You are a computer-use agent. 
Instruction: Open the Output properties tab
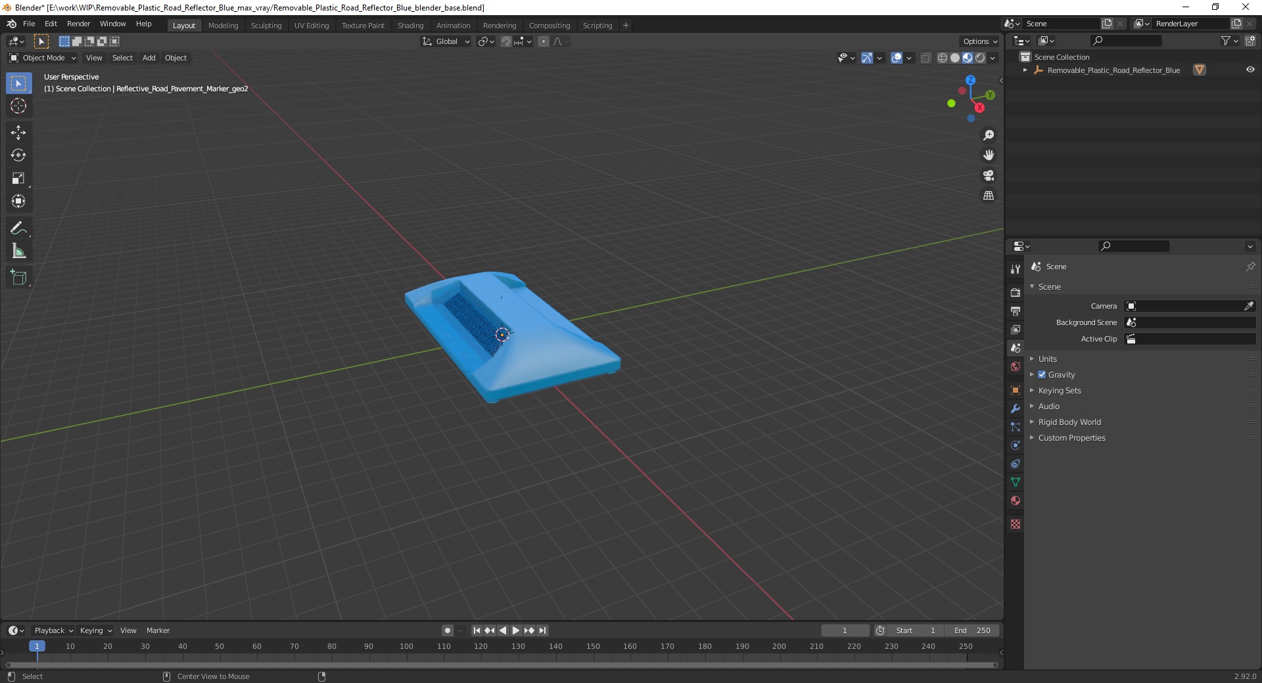tap(1016, 311)
